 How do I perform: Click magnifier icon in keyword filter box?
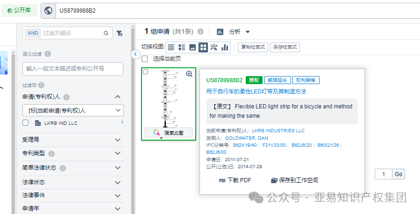click(x=106, y=33)
